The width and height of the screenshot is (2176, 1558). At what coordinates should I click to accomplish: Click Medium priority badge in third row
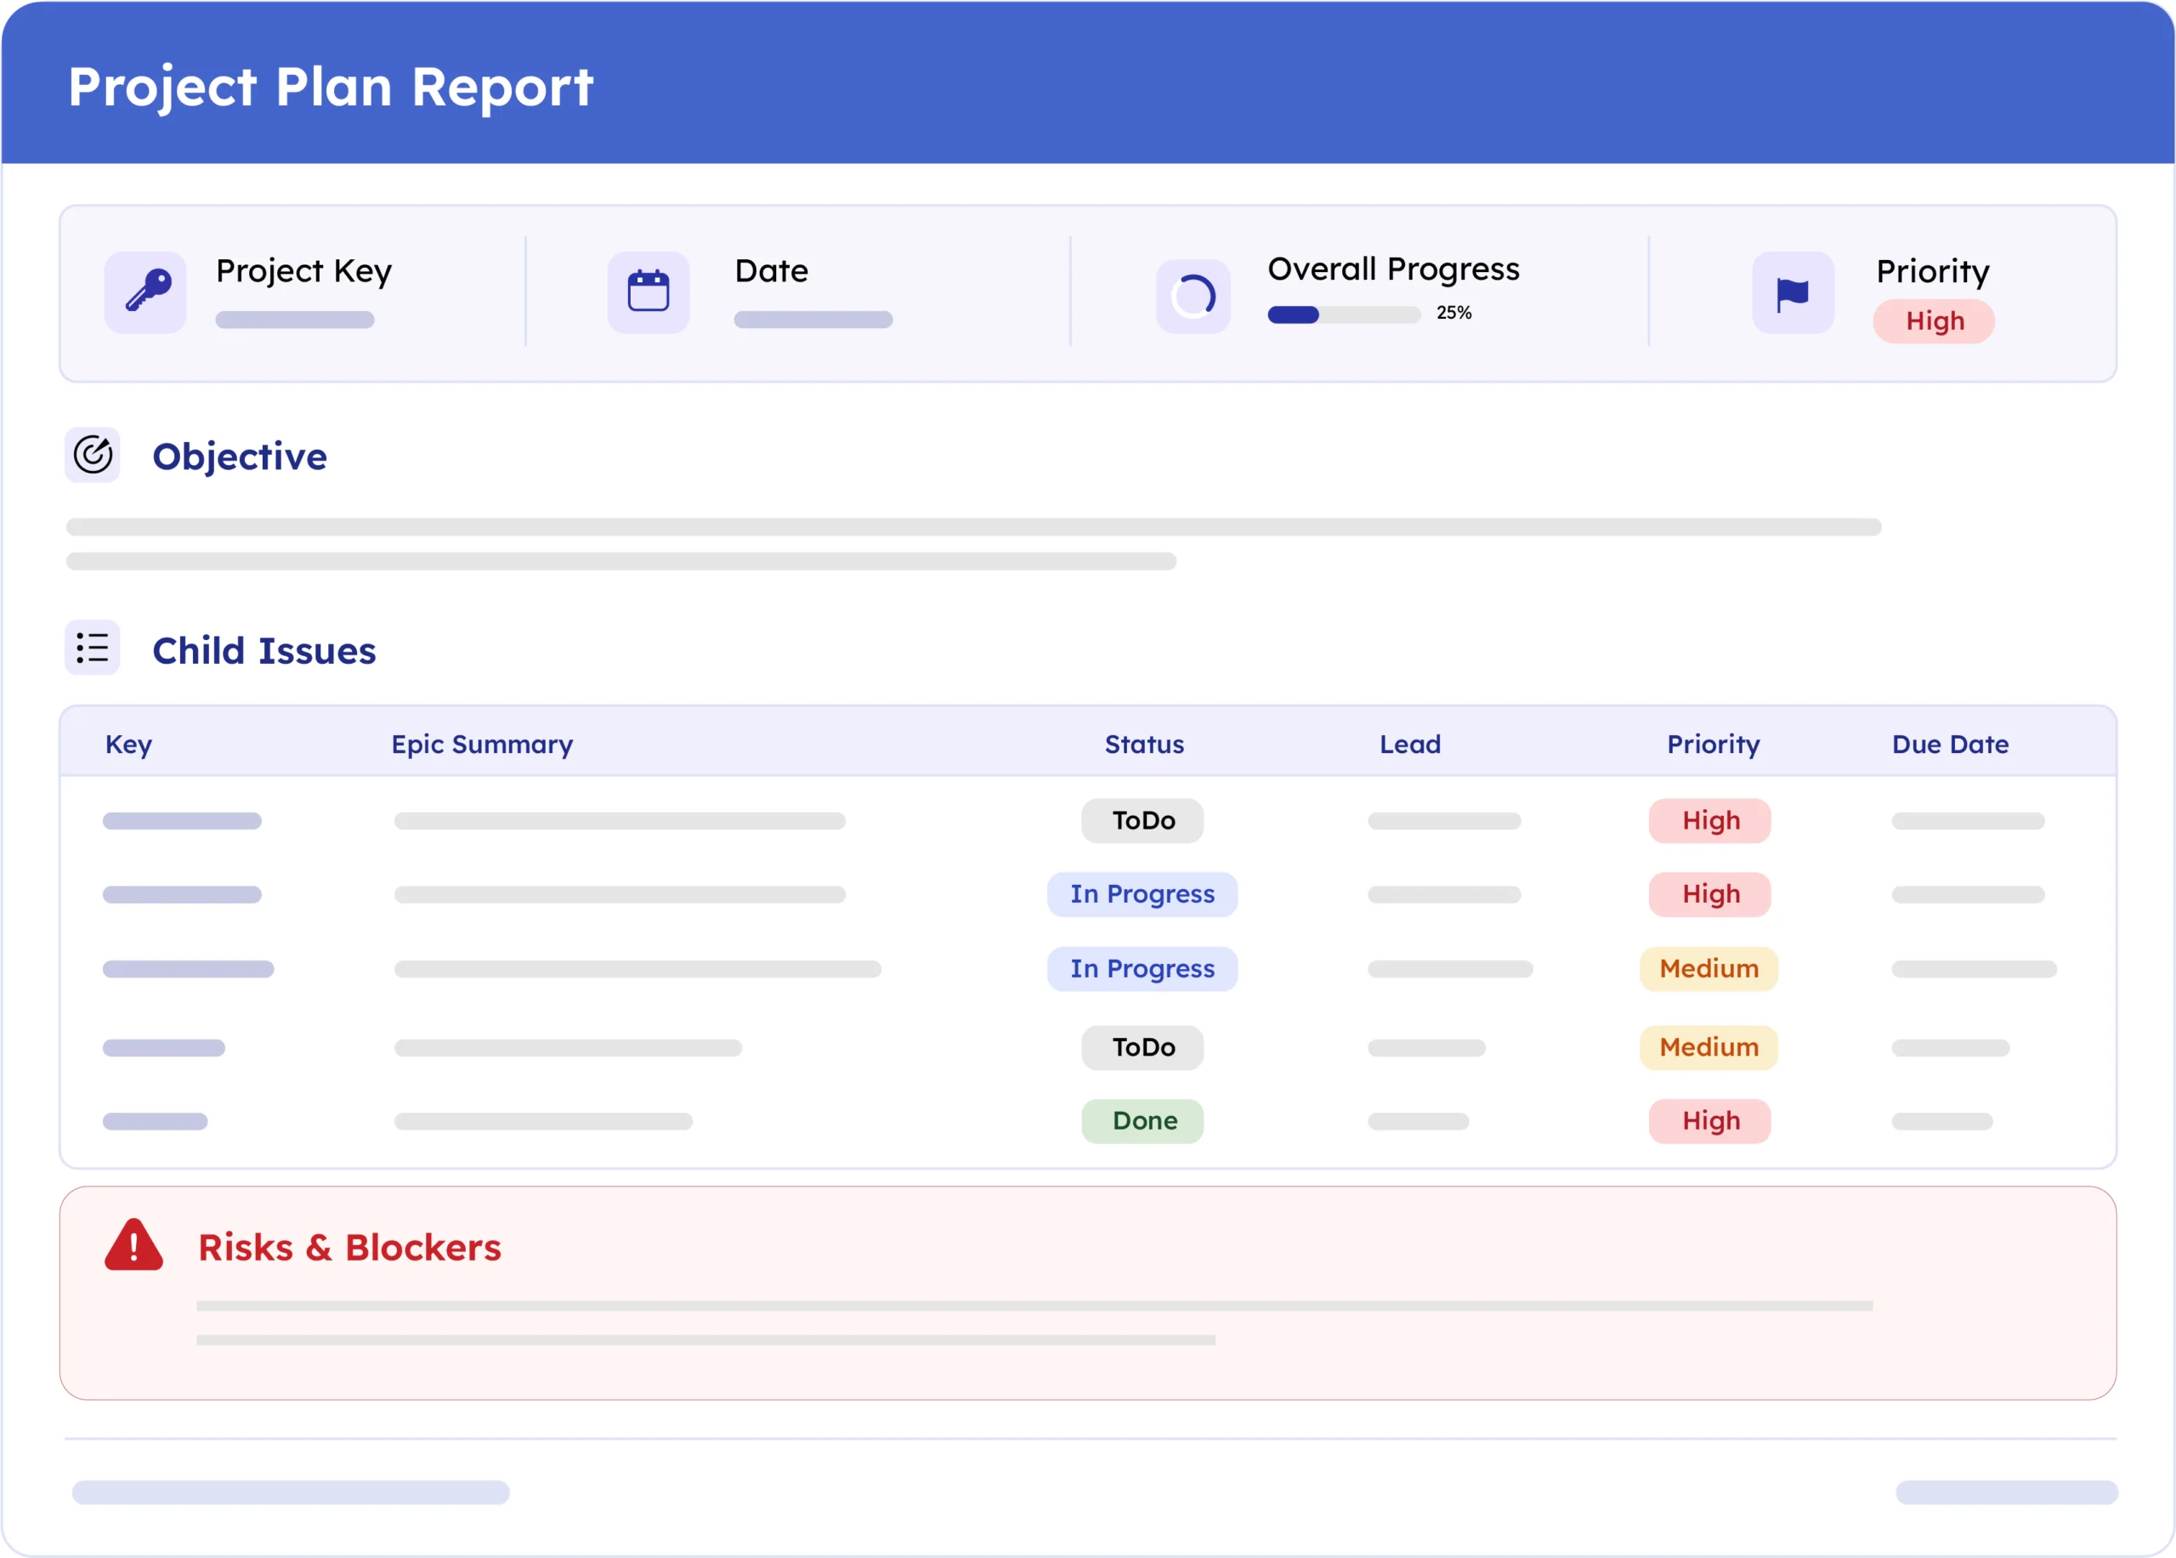tap(1708, 969)
